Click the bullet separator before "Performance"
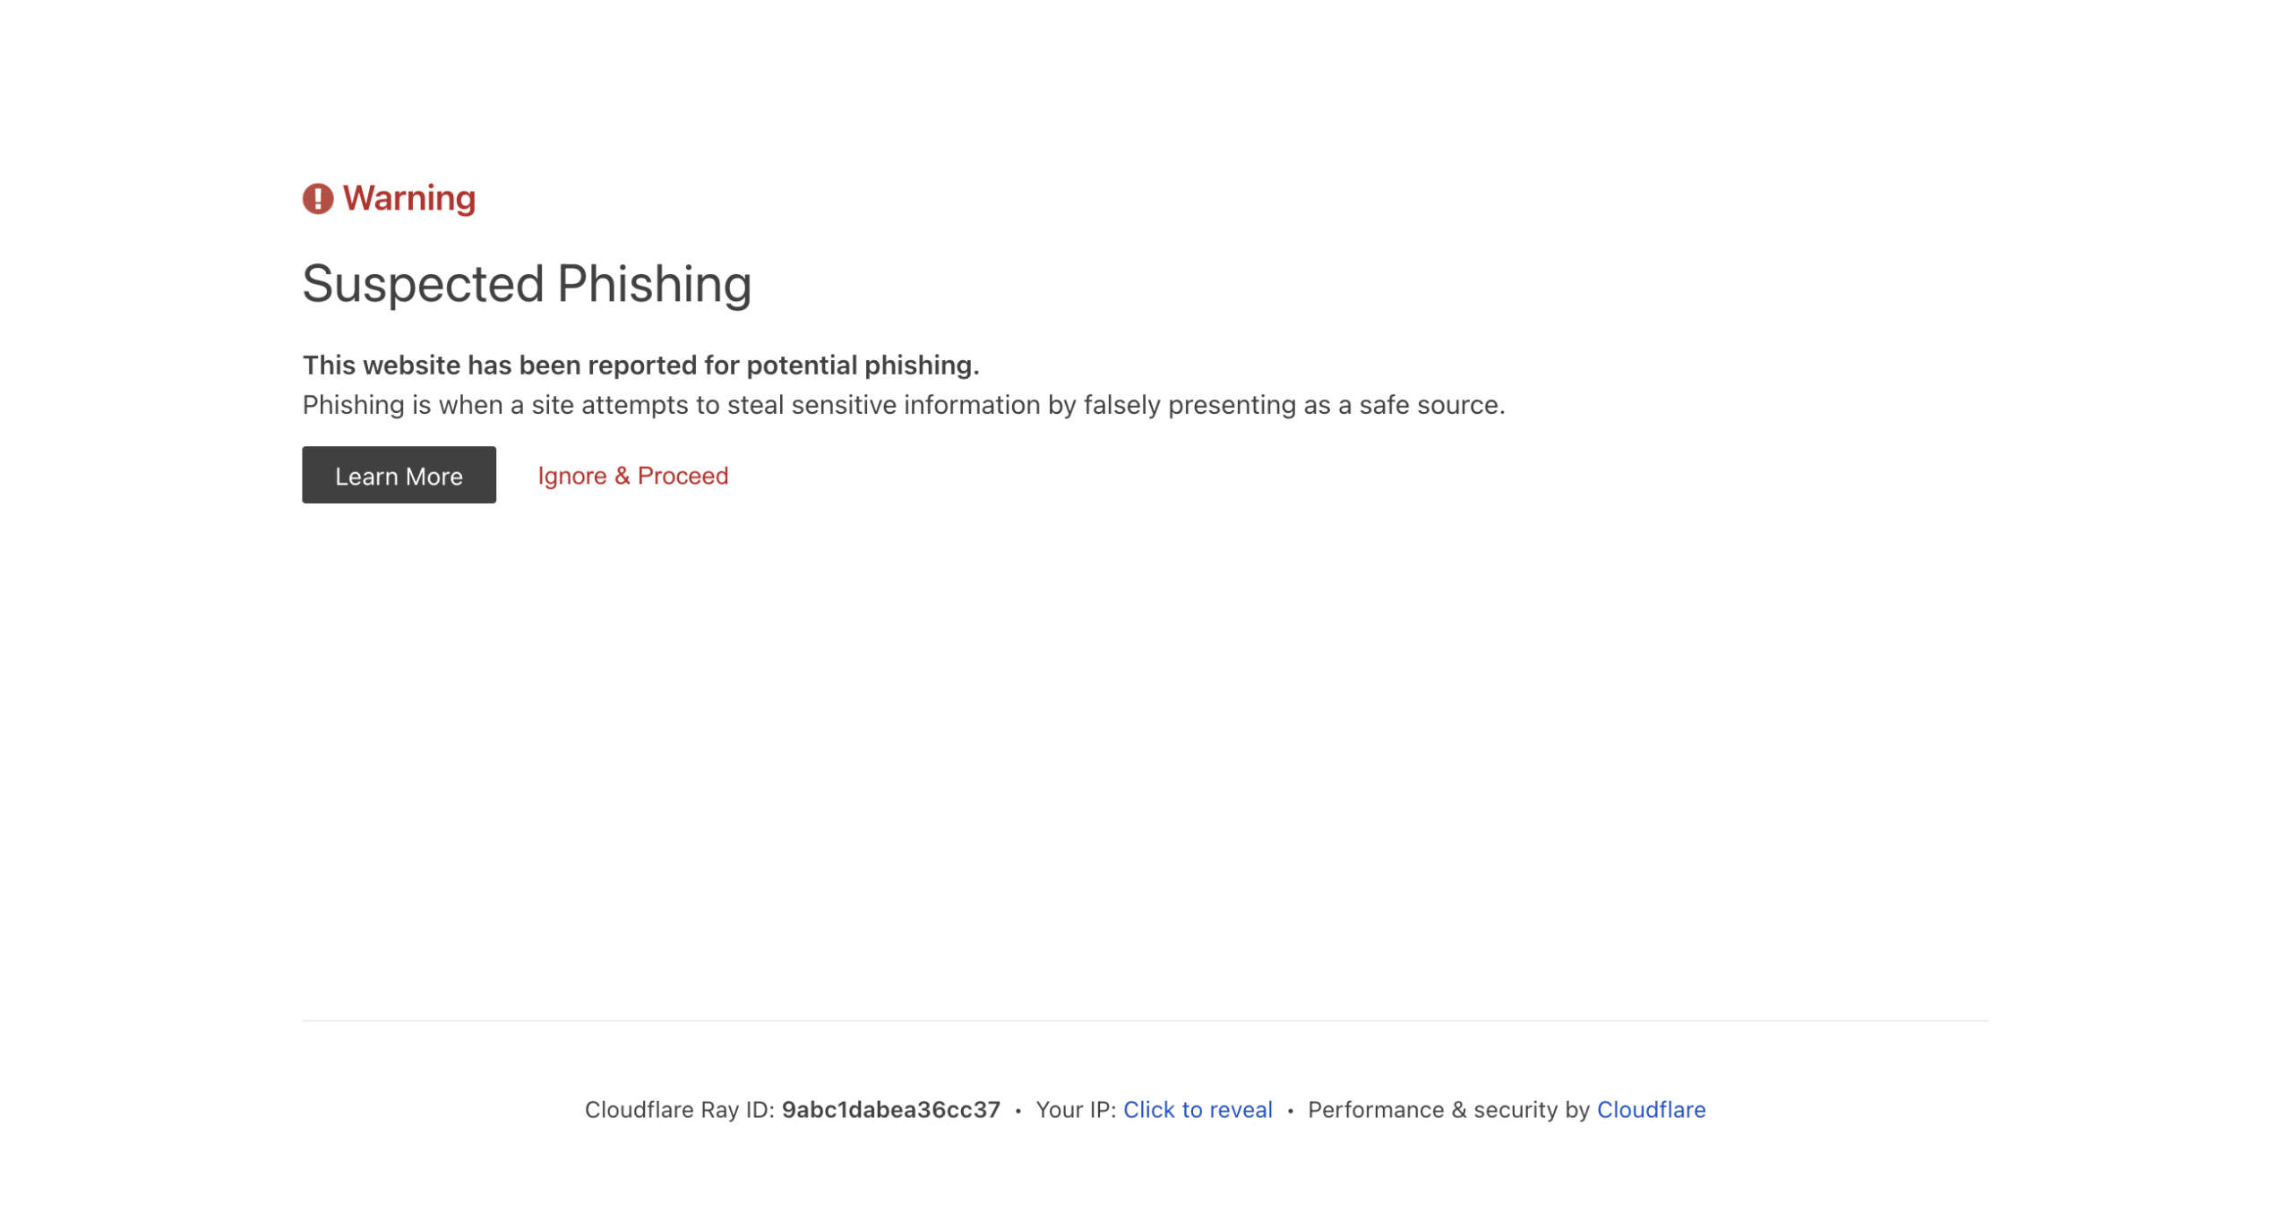Screen dimensions: 2293x1230 pos(1290,1110)
